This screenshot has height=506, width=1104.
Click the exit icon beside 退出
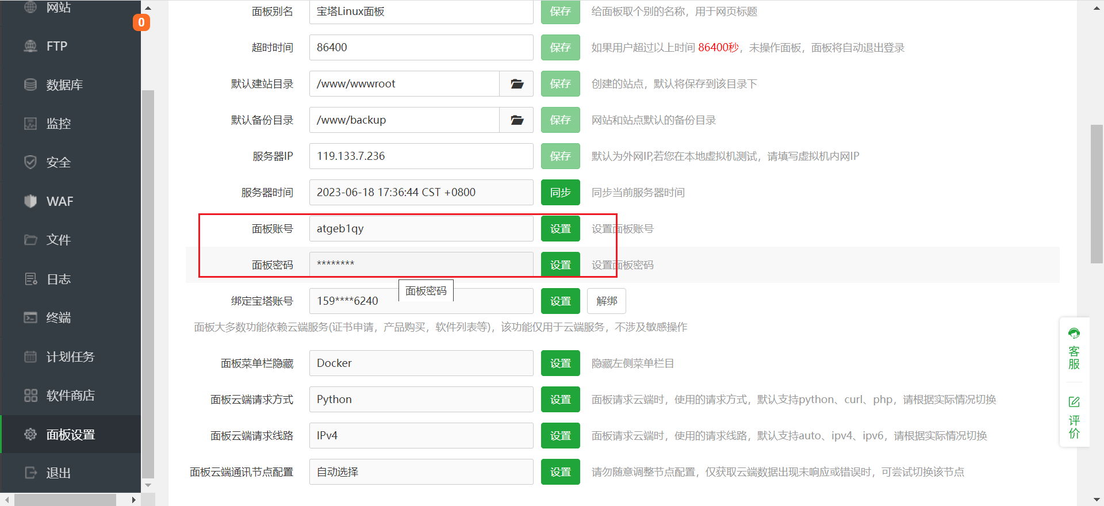click(x=30, y=473)
